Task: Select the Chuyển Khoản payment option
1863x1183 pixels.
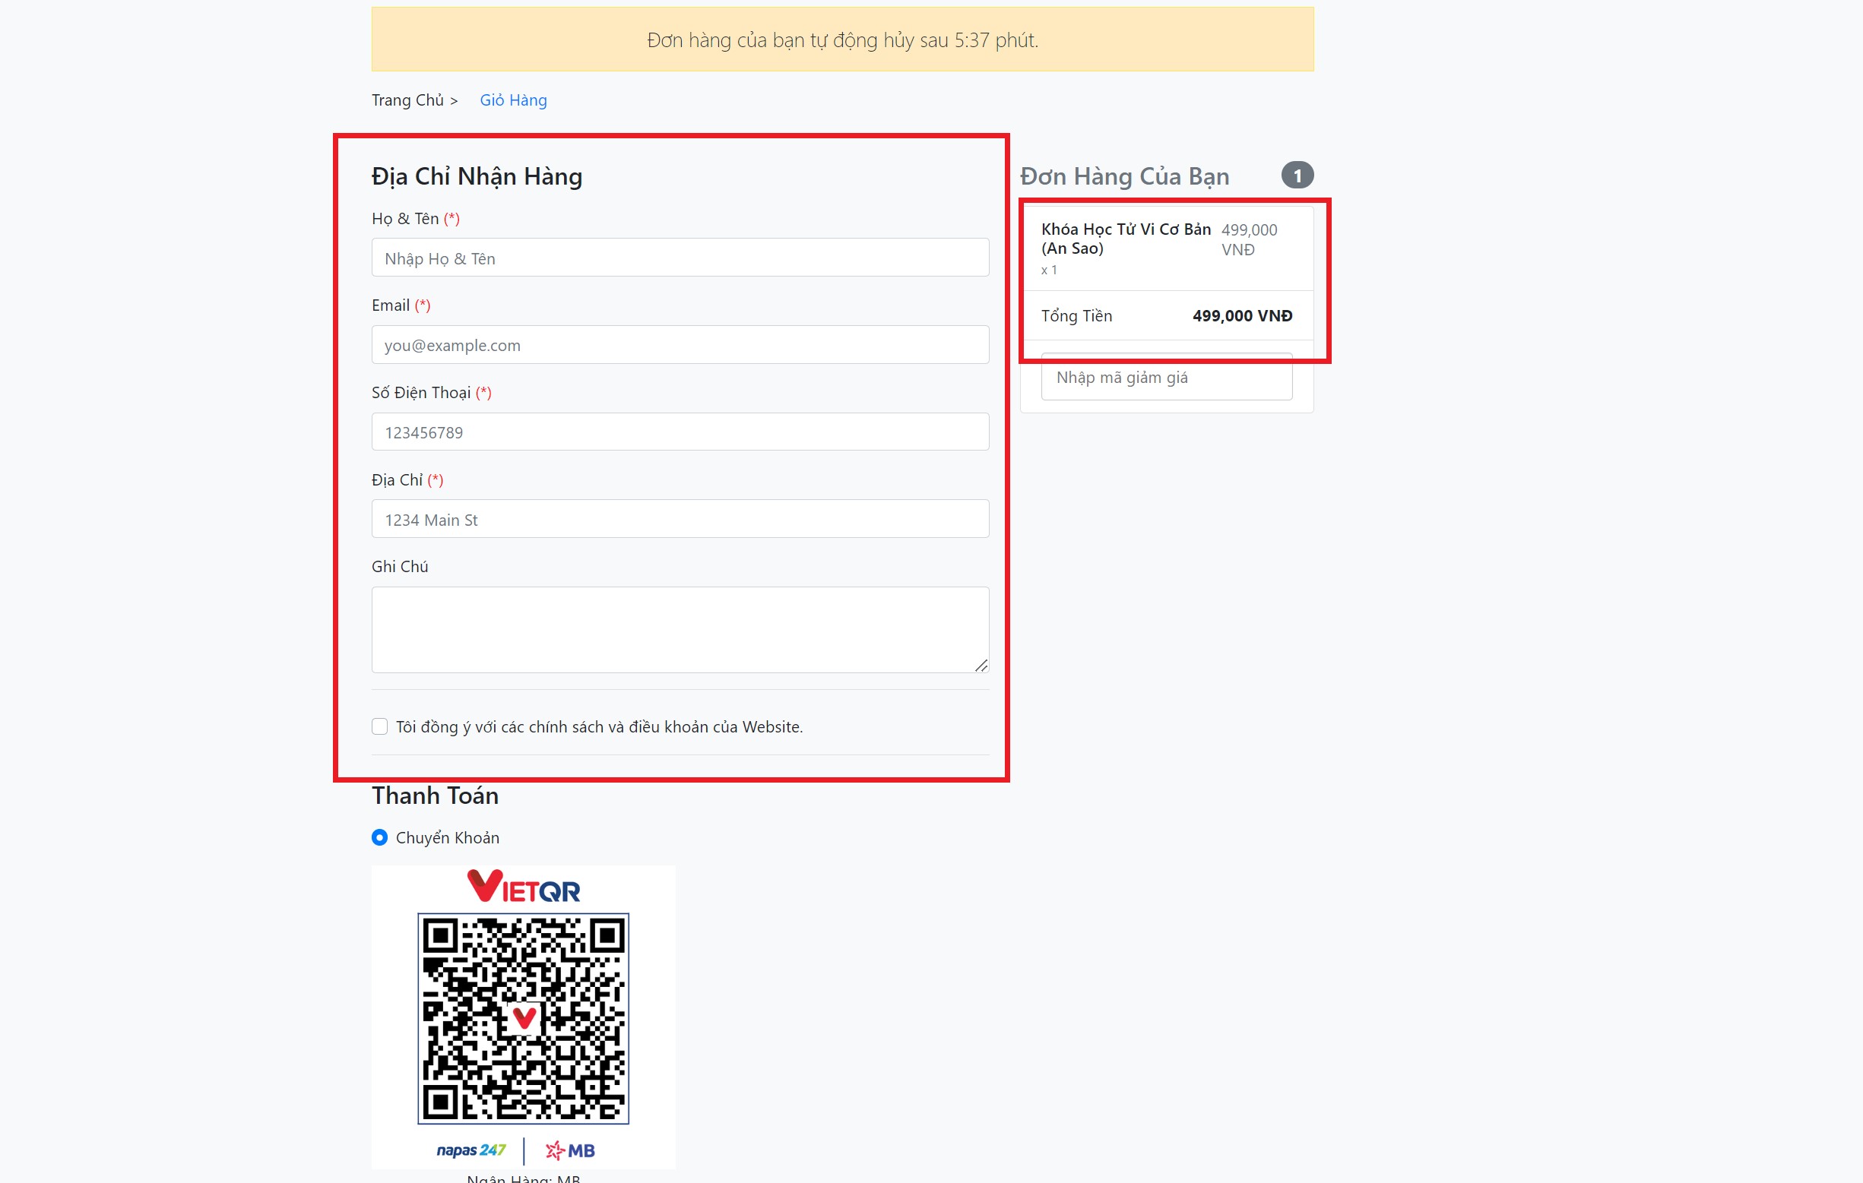Action: pos(379,837)
